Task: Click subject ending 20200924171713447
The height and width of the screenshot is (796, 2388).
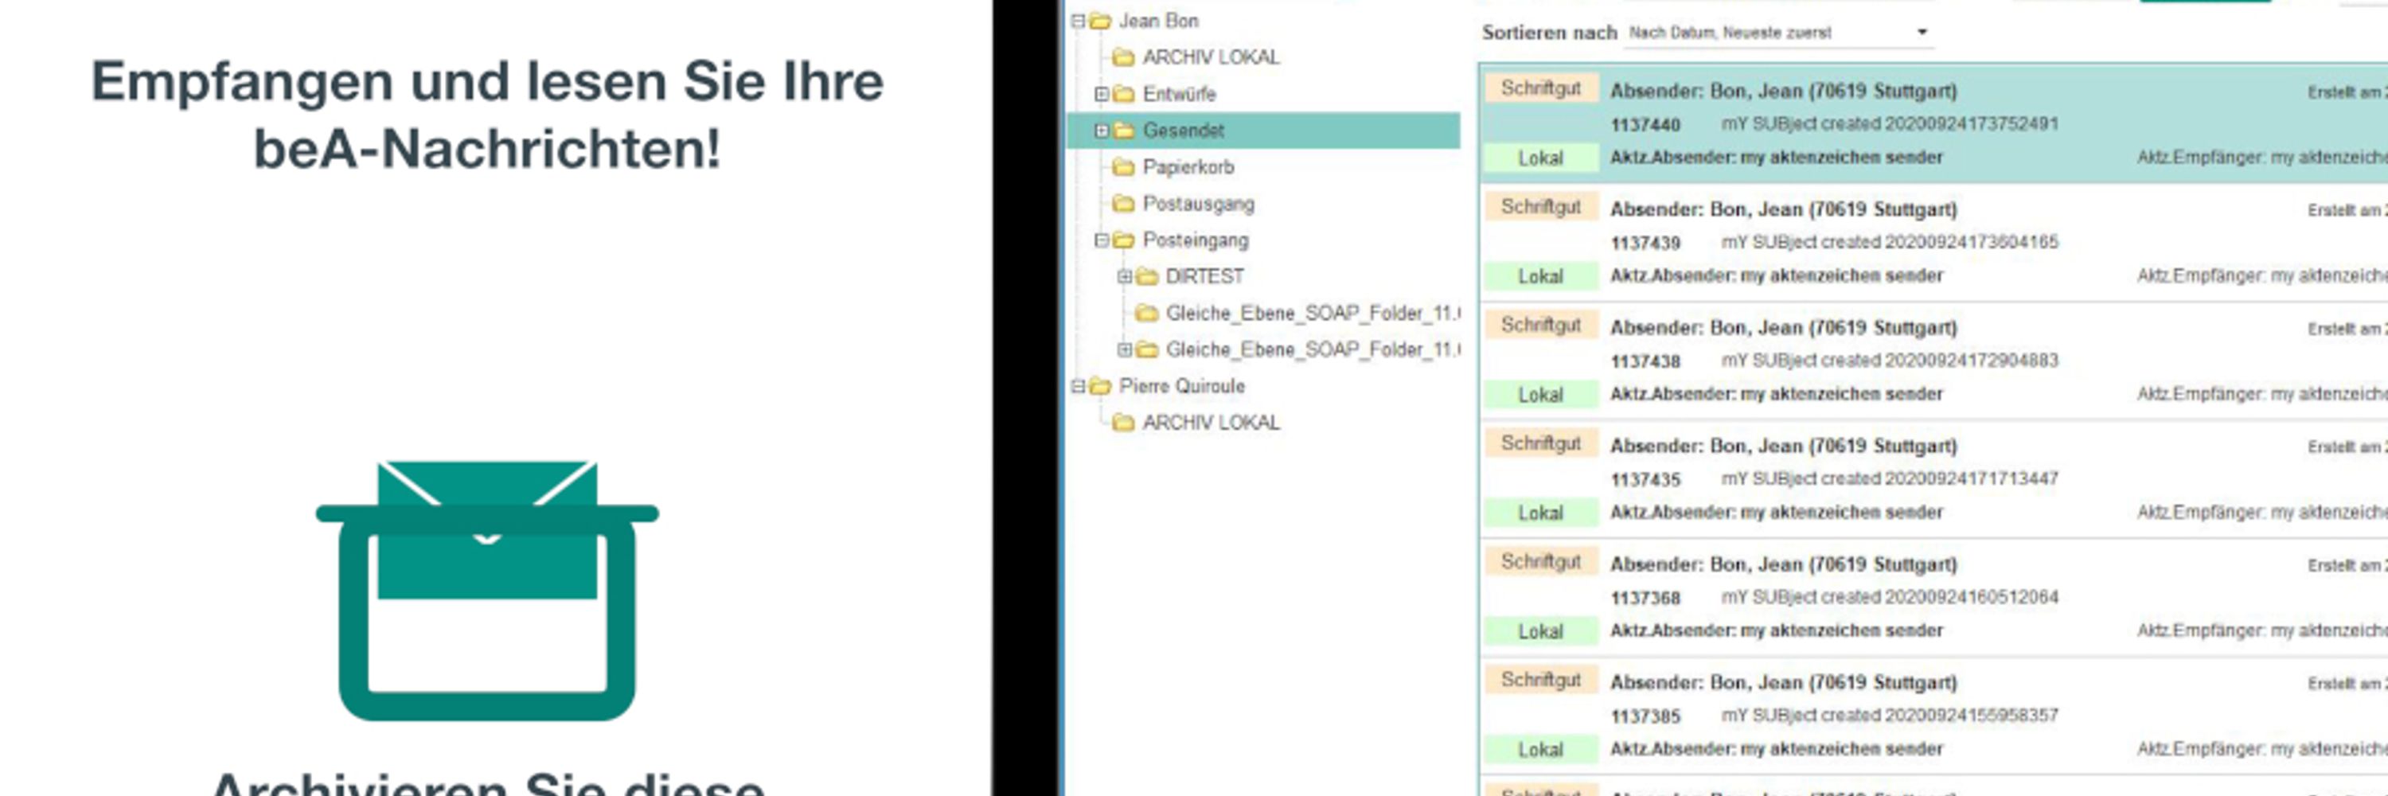Action: [1889, 478]
